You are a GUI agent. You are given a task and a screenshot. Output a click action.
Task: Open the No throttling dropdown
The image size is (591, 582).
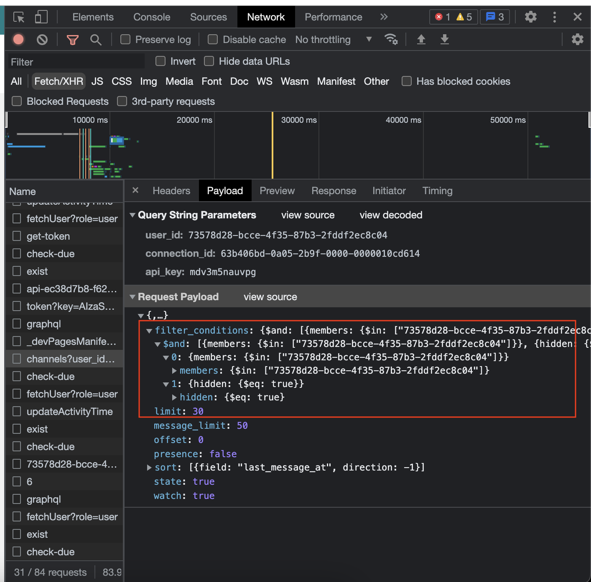click(334, 40)
